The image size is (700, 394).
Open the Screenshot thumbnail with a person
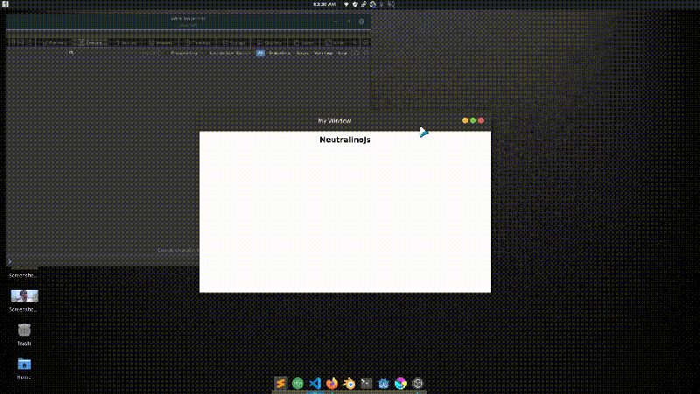(24, 296)
